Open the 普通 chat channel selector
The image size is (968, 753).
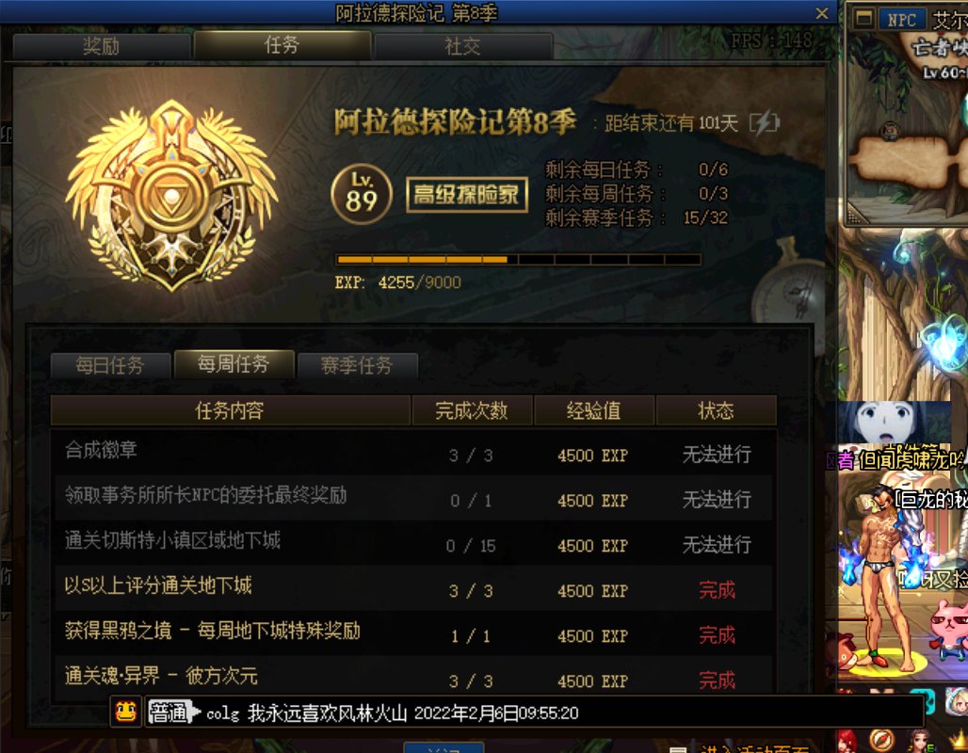pos(174,713)
